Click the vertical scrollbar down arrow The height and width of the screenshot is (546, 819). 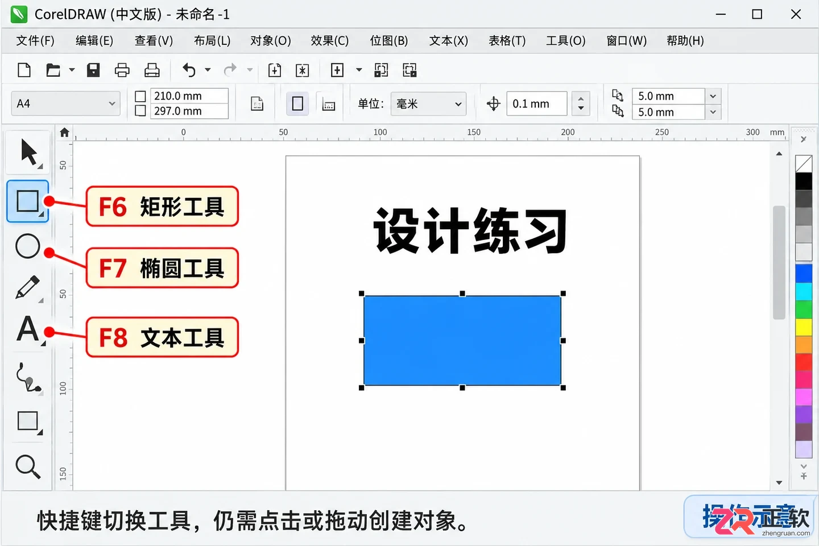pos(779,483)
